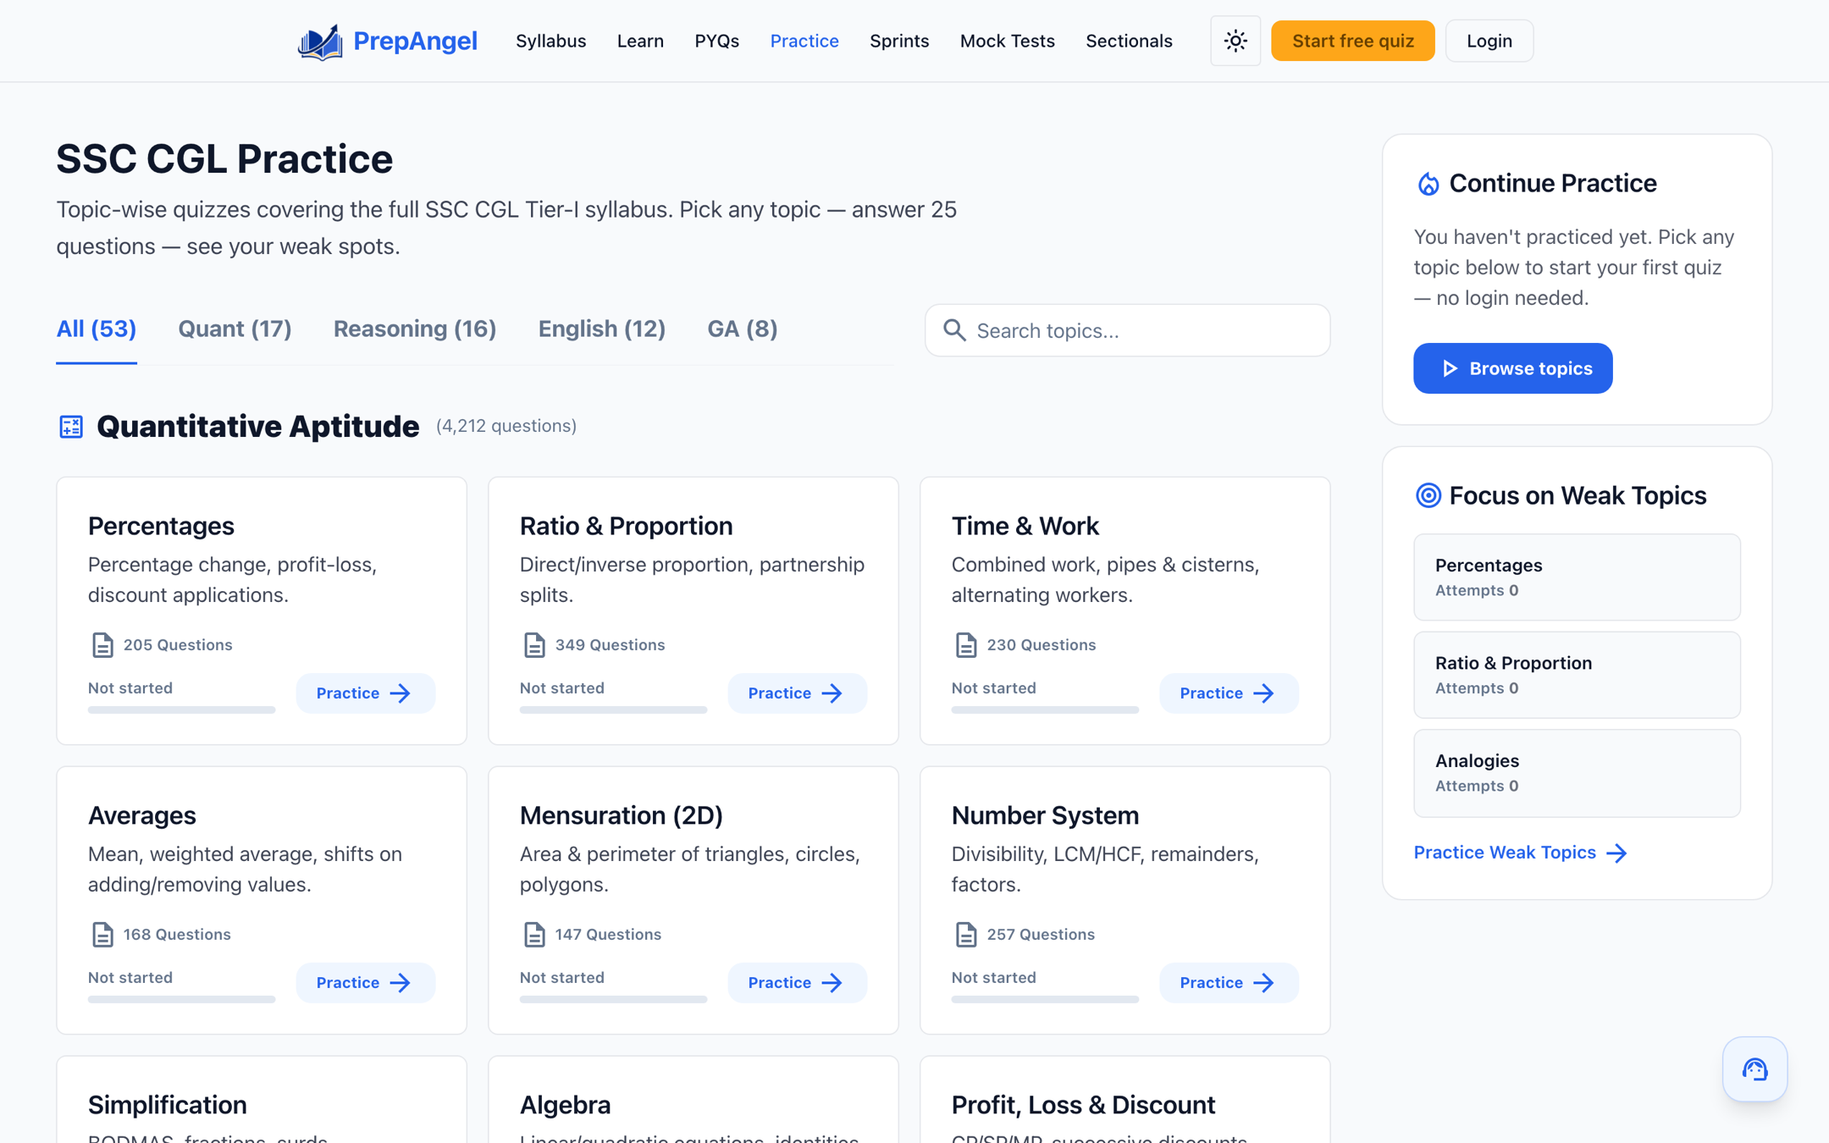Open Percentages in the weak topics list

(x=1577, y=577)
